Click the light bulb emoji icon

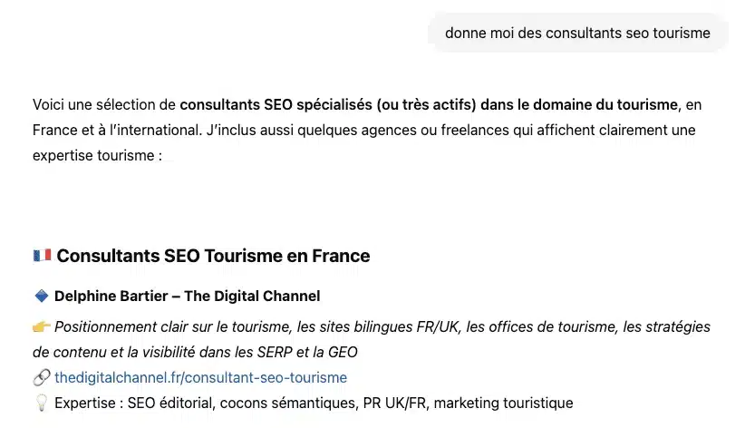(42, 404)
